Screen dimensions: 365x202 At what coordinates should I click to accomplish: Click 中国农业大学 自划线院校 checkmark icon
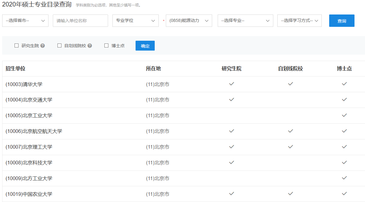pos(290,194)
